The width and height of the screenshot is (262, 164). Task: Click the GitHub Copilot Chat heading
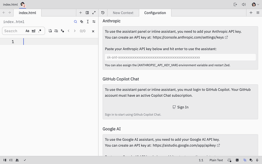[x=121, y=79]
